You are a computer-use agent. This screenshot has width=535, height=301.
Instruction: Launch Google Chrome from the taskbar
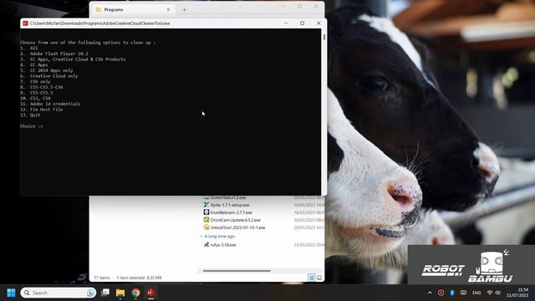point(135,293)
